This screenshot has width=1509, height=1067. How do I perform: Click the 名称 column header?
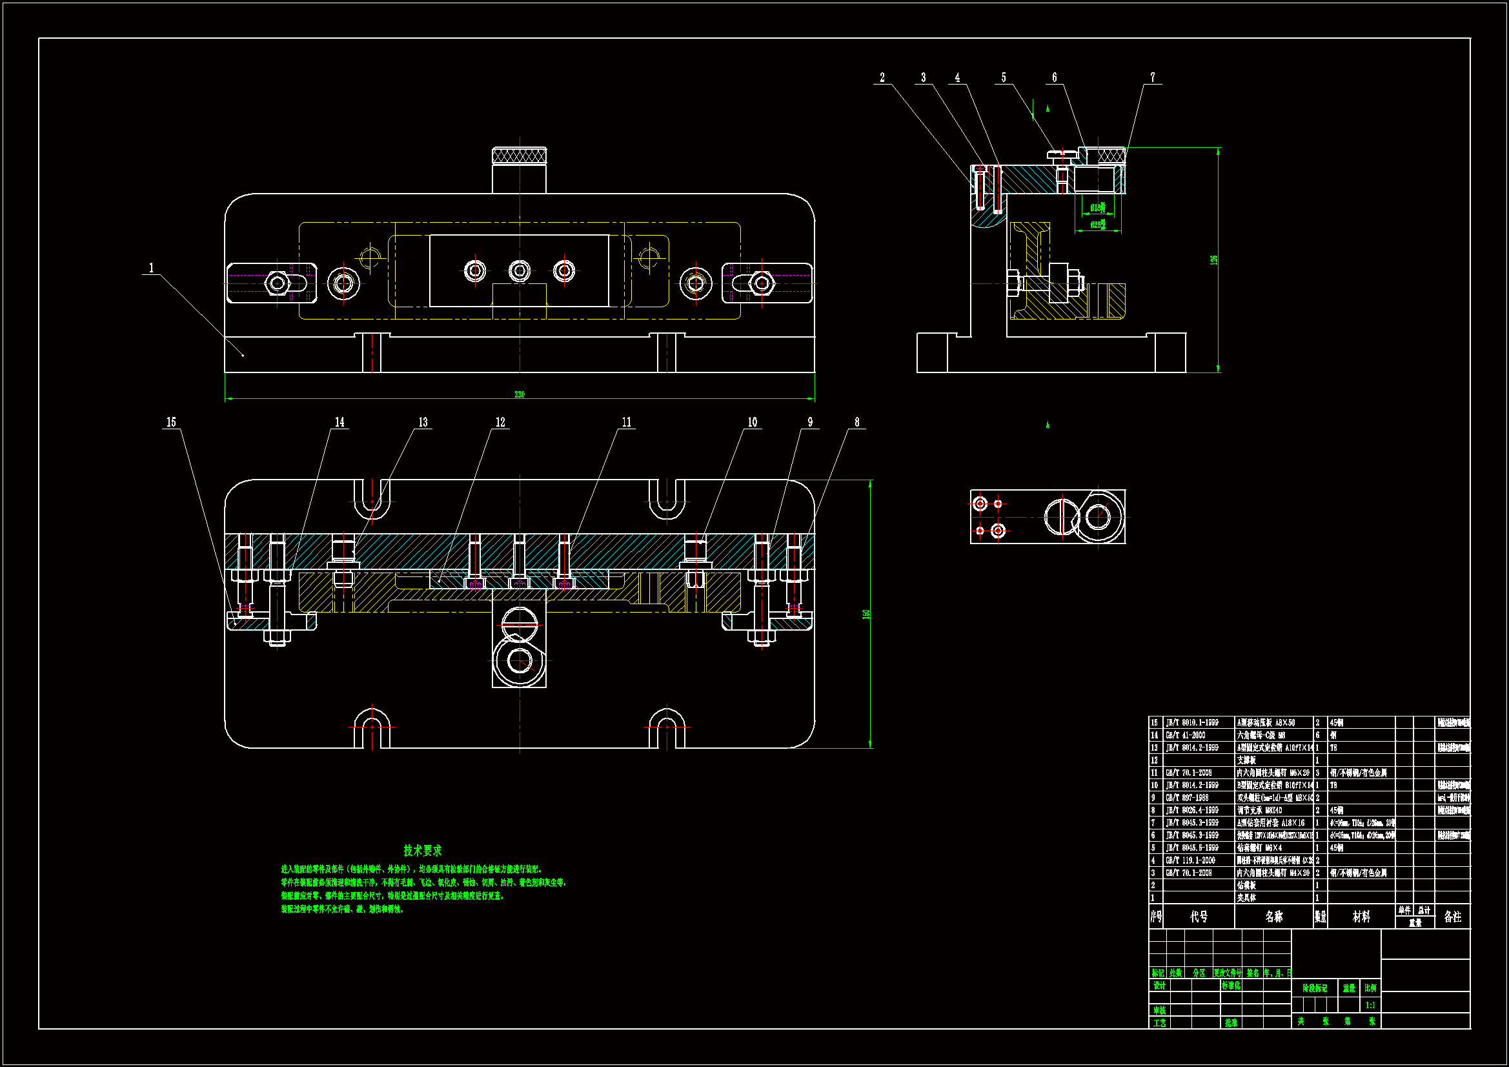[x=1273, y=917]
